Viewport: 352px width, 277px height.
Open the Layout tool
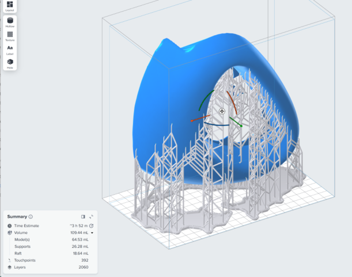pyautogui.click(x=10, y=6)
